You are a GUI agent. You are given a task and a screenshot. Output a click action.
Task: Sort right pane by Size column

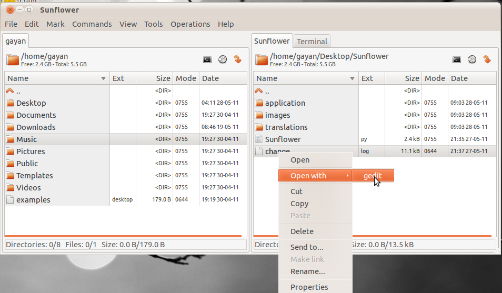404,78
